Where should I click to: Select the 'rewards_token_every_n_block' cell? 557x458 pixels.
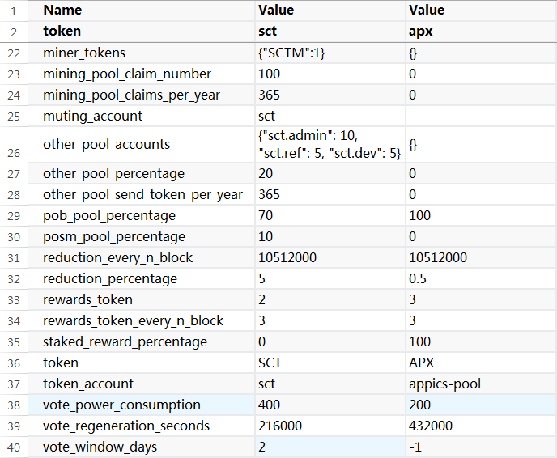(x=142, y=321)
